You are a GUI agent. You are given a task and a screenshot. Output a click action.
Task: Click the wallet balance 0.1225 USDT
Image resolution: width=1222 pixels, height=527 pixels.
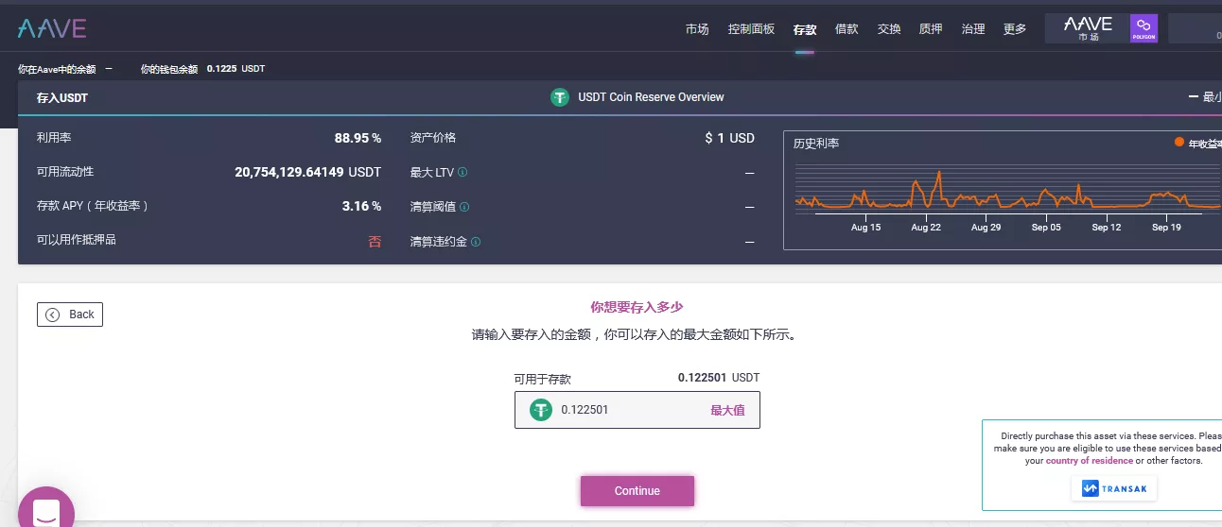pyautogui.click(x=236, y=69)
